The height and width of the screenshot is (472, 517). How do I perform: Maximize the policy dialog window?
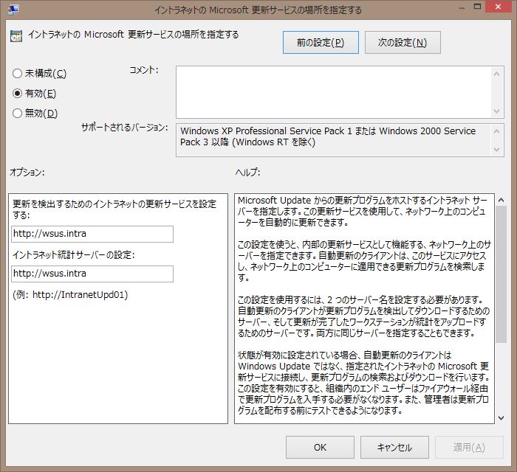pyautogui.click(x=477, y=7)
